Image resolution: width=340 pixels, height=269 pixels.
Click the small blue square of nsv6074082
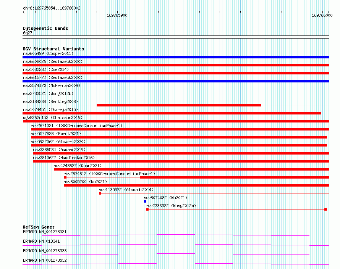coord(145,201)
